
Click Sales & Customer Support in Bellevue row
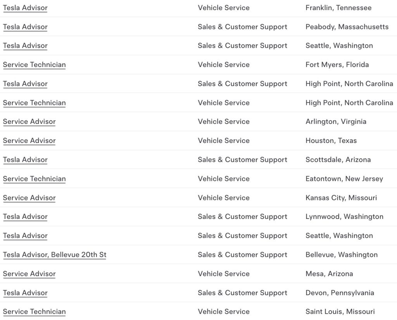coord(242,255)
